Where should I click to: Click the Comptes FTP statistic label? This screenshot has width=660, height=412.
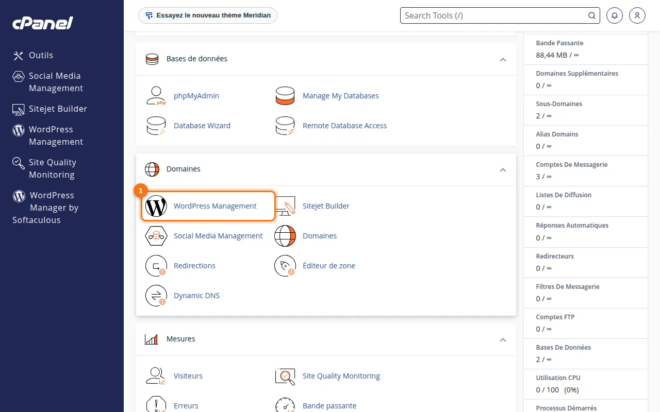pos(555,317)
